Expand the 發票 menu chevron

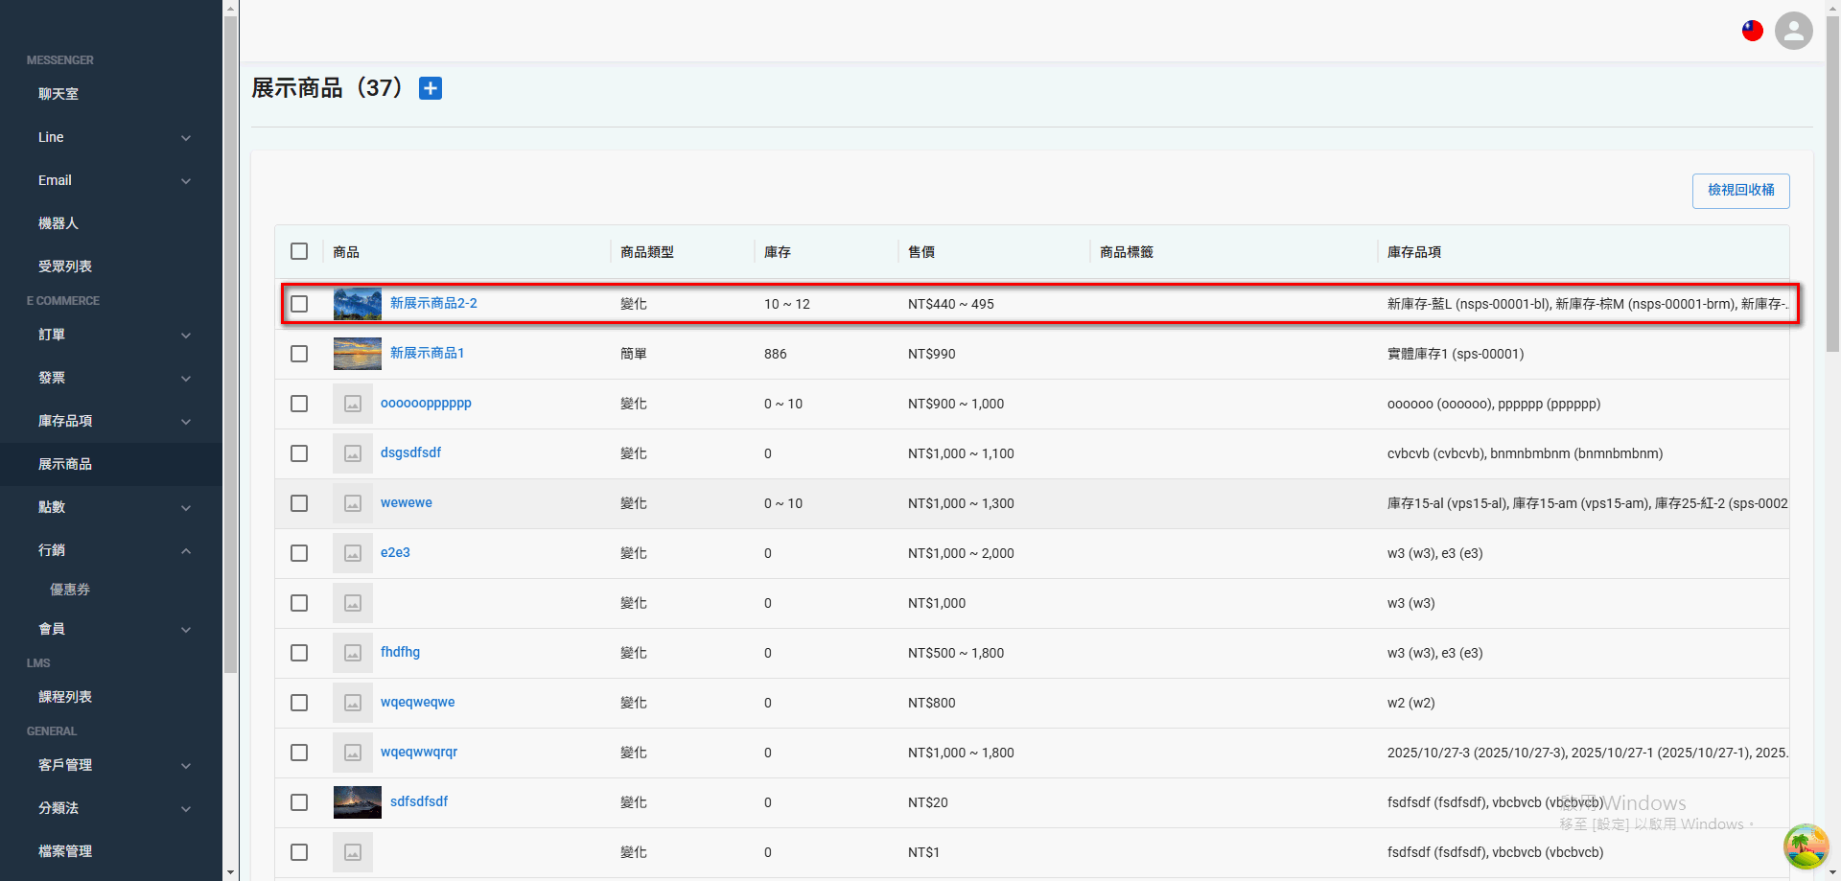click(186, 379)
